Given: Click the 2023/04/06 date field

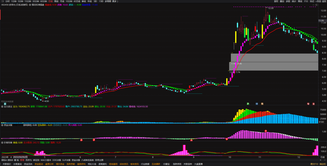Looking at the screenshot, I should tap(20, 157).
